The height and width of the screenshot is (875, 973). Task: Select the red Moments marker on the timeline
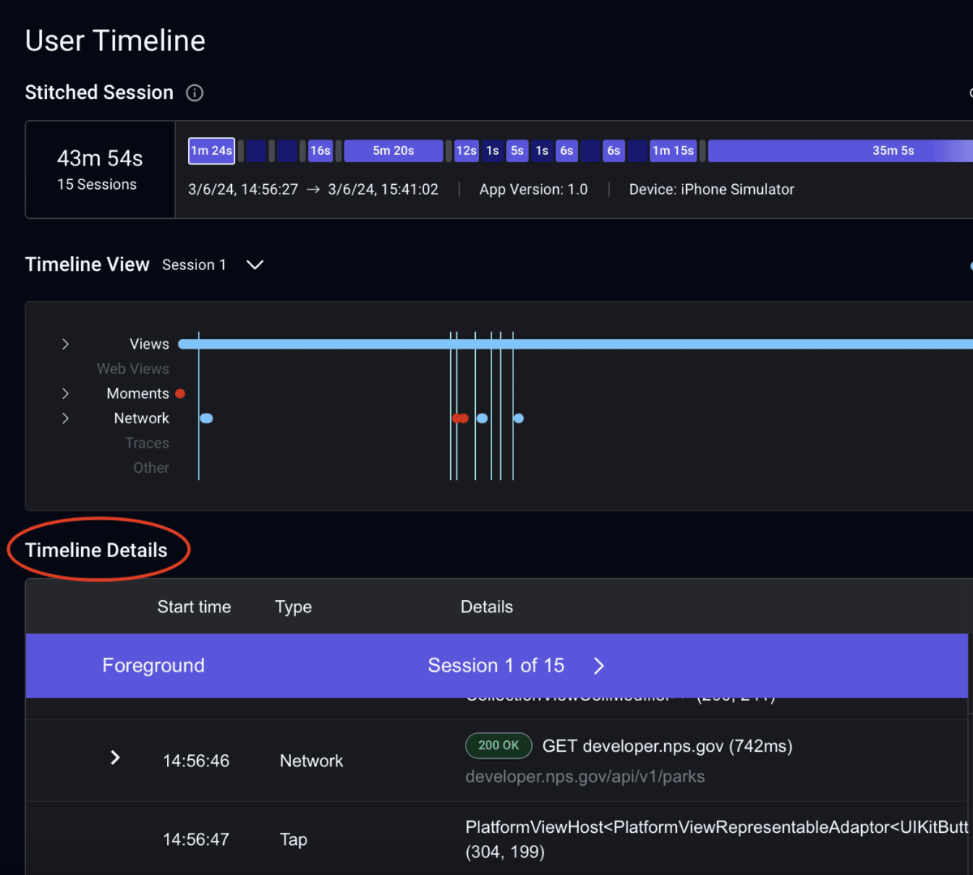click(460, 418)
